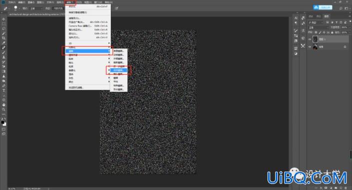Hide the 背景 layer

[x=310, y=47]
